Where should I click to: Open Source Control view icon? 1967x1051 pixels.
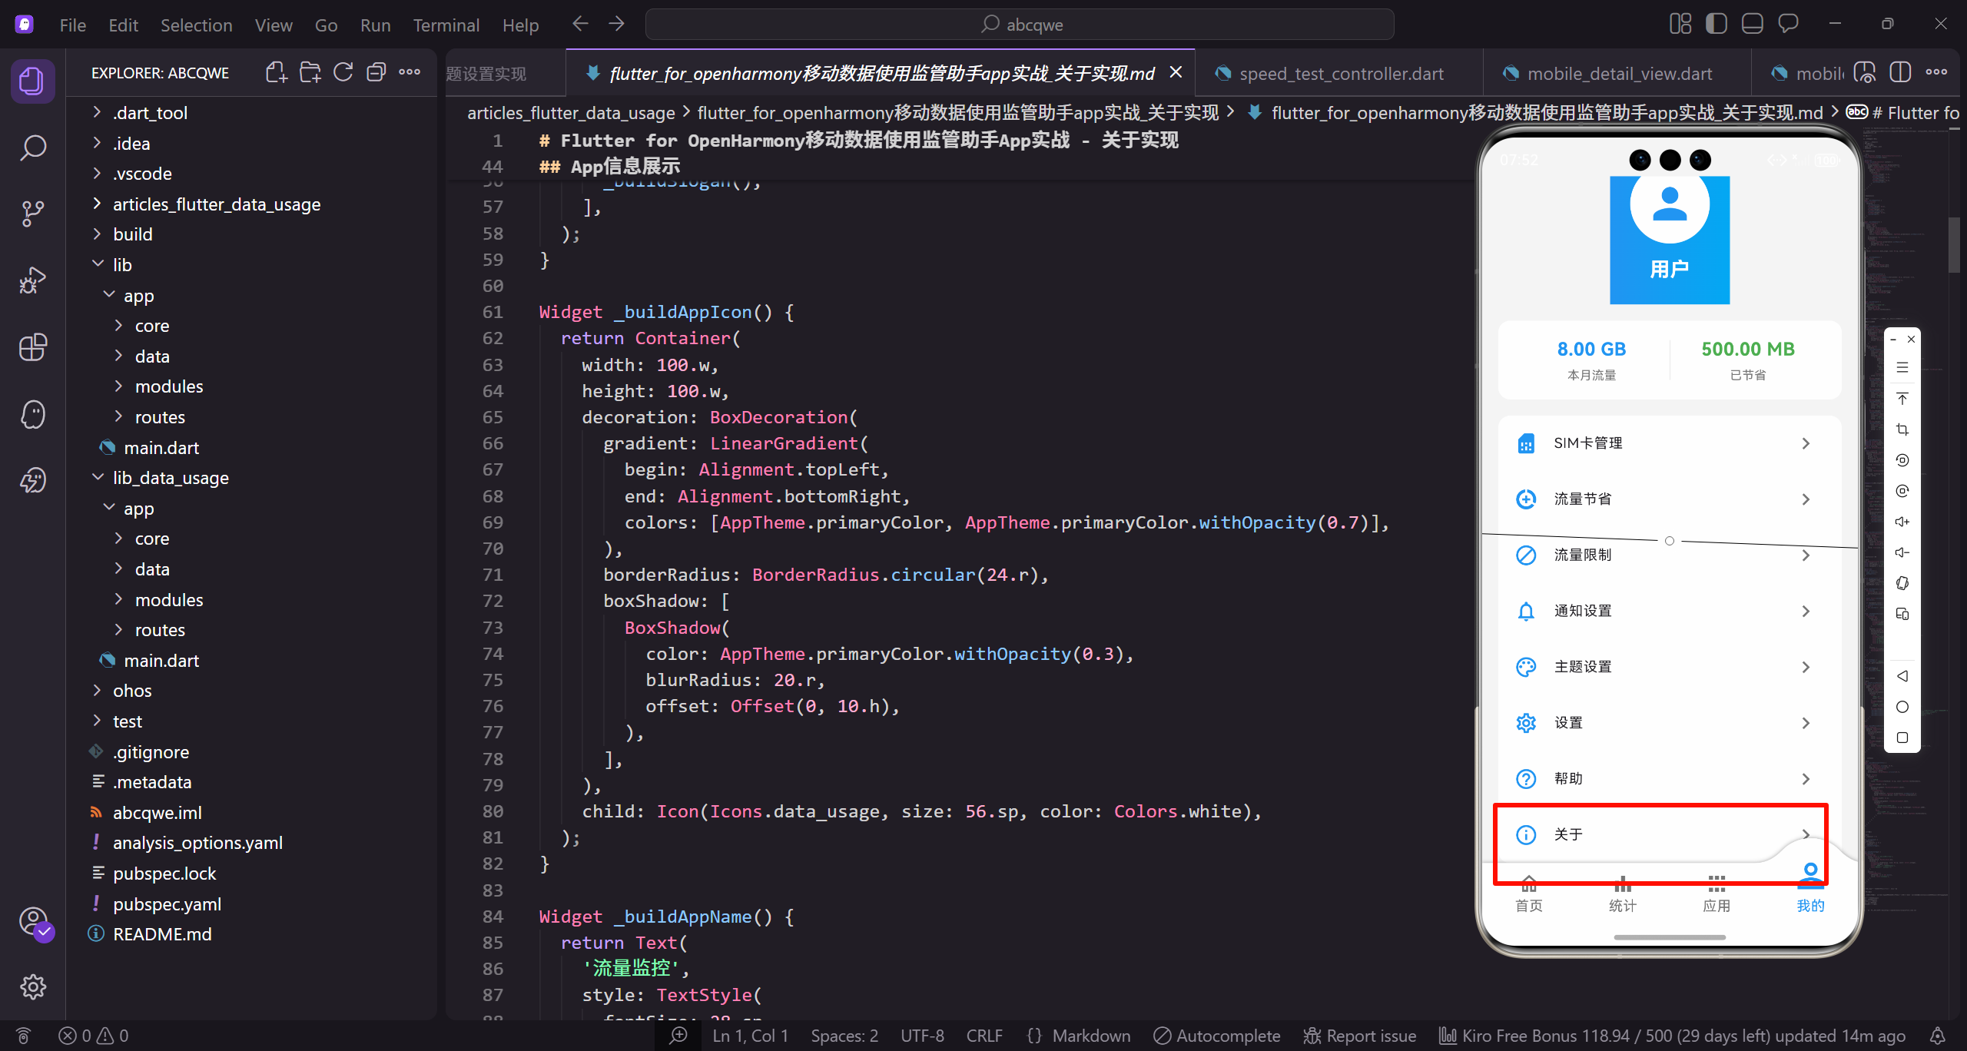(32, 214)
